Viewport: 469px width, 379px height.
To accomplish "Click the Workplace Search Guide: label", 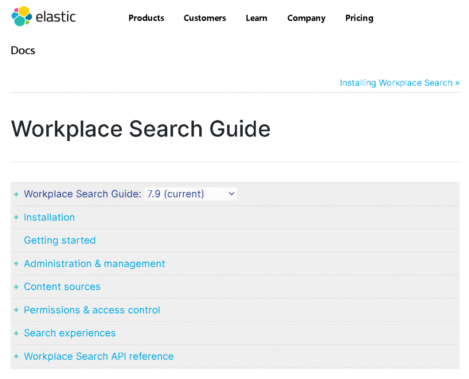I will [82, 194].
